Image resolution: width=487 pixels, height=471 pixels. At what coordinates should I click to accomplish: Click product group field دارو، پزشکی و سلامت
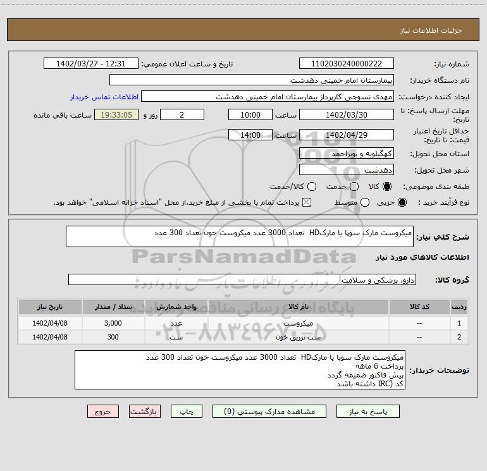pyautogui.click(x=242, y=279)
